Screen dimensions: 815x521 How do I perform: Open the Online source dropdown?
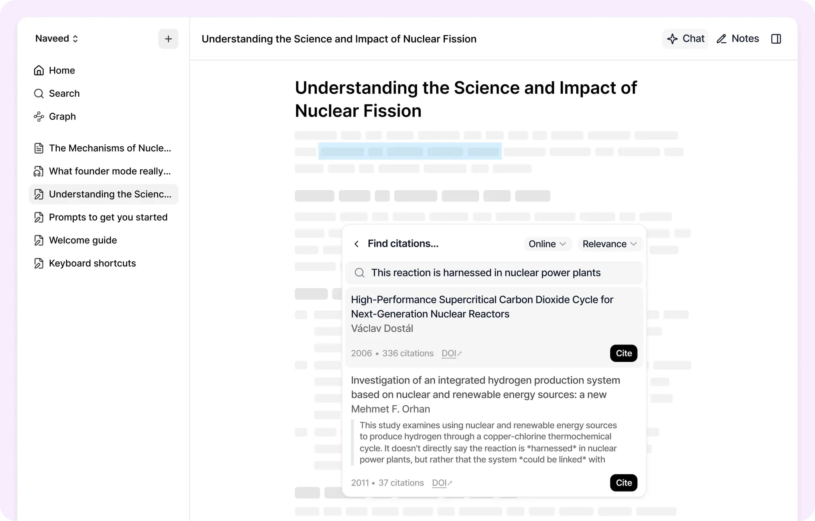point(548,244)
